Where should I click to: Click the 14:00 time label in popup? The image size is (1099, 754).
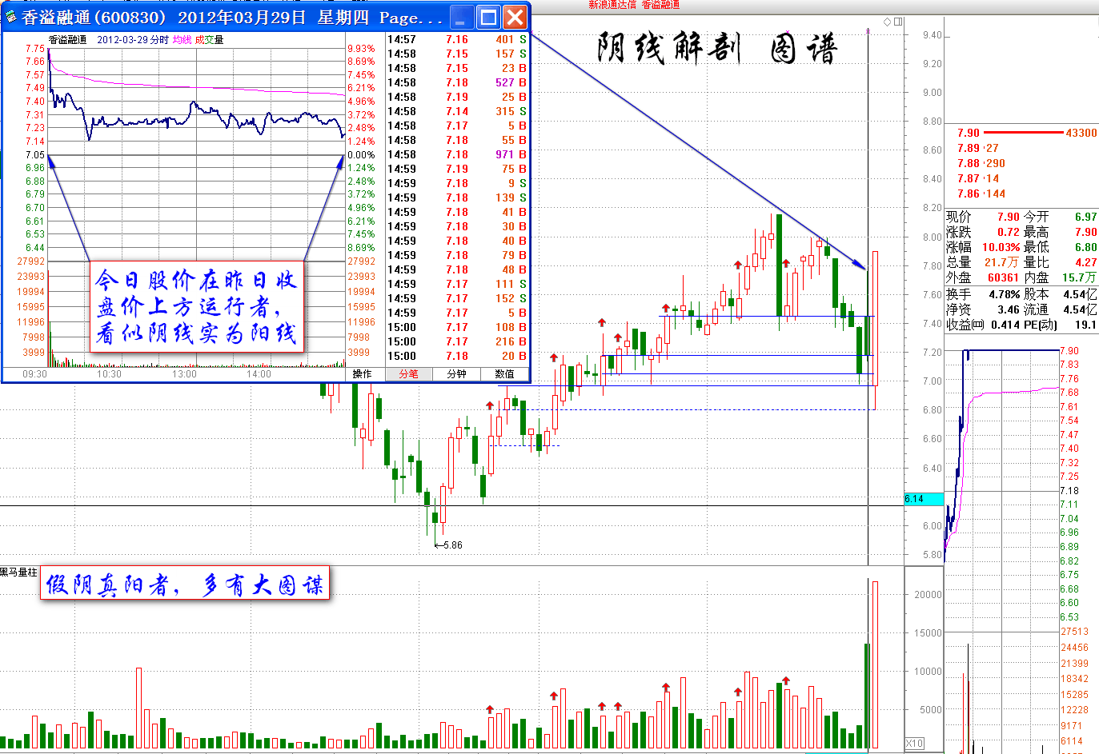click(259, 373)
